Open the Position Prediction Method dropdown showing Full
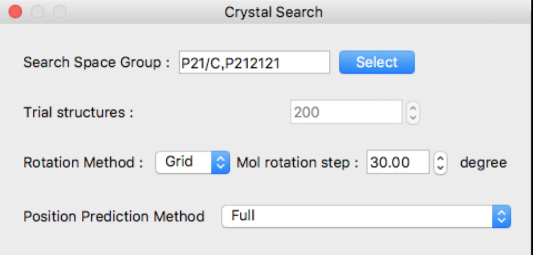Image resolution: width=533 pixels, height=255 pixels. pyautogui.click(x=366, y=216)
